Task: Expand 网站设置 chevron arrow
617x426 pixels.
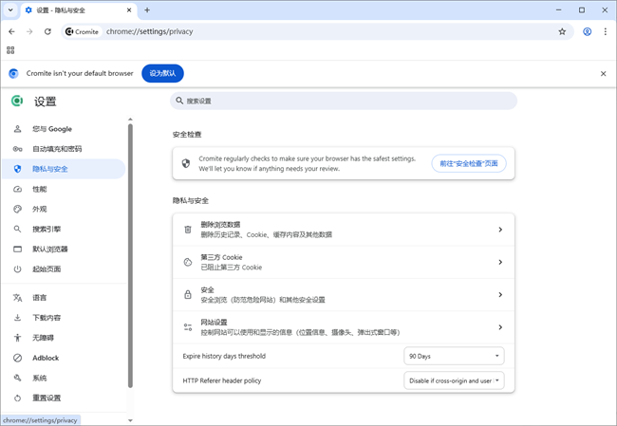Action: 500,327
